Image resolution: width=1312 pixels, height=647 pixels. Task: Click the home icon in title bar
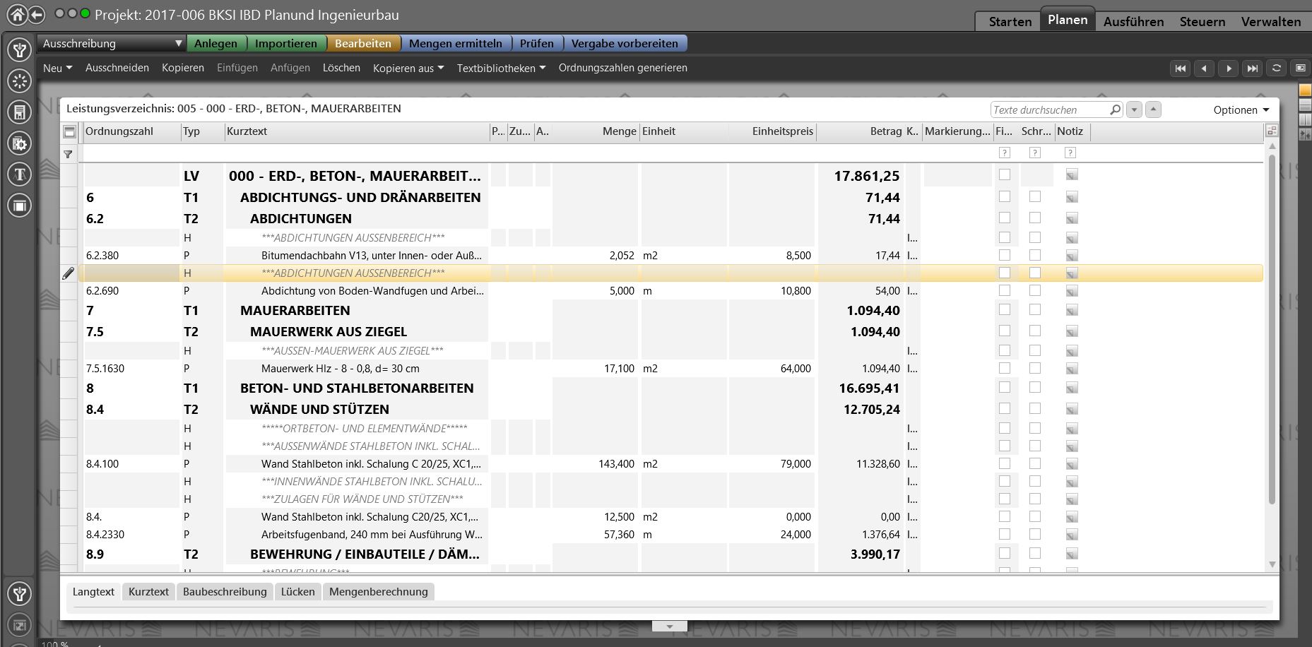(x=17, y=14)
